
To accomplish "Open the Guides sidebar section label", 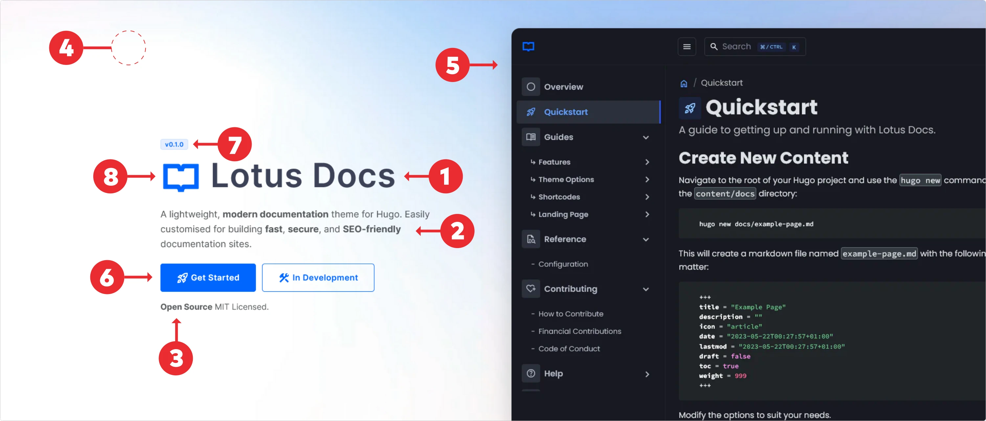I will tap(558, 137).
